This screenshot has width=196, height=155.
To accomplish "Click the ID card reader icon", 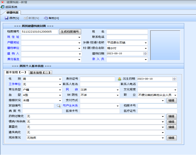I will 119,79.
